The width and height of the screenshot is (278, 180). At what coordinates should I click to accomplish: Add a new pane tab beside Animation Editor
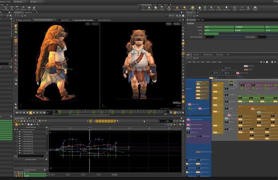pyautogui.click(x=35, y=118)
